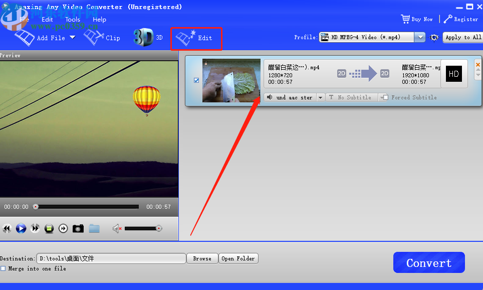Open the Tools menu
Image resolution: width=483 pixels, height=290 pixels.
point(72,19)
